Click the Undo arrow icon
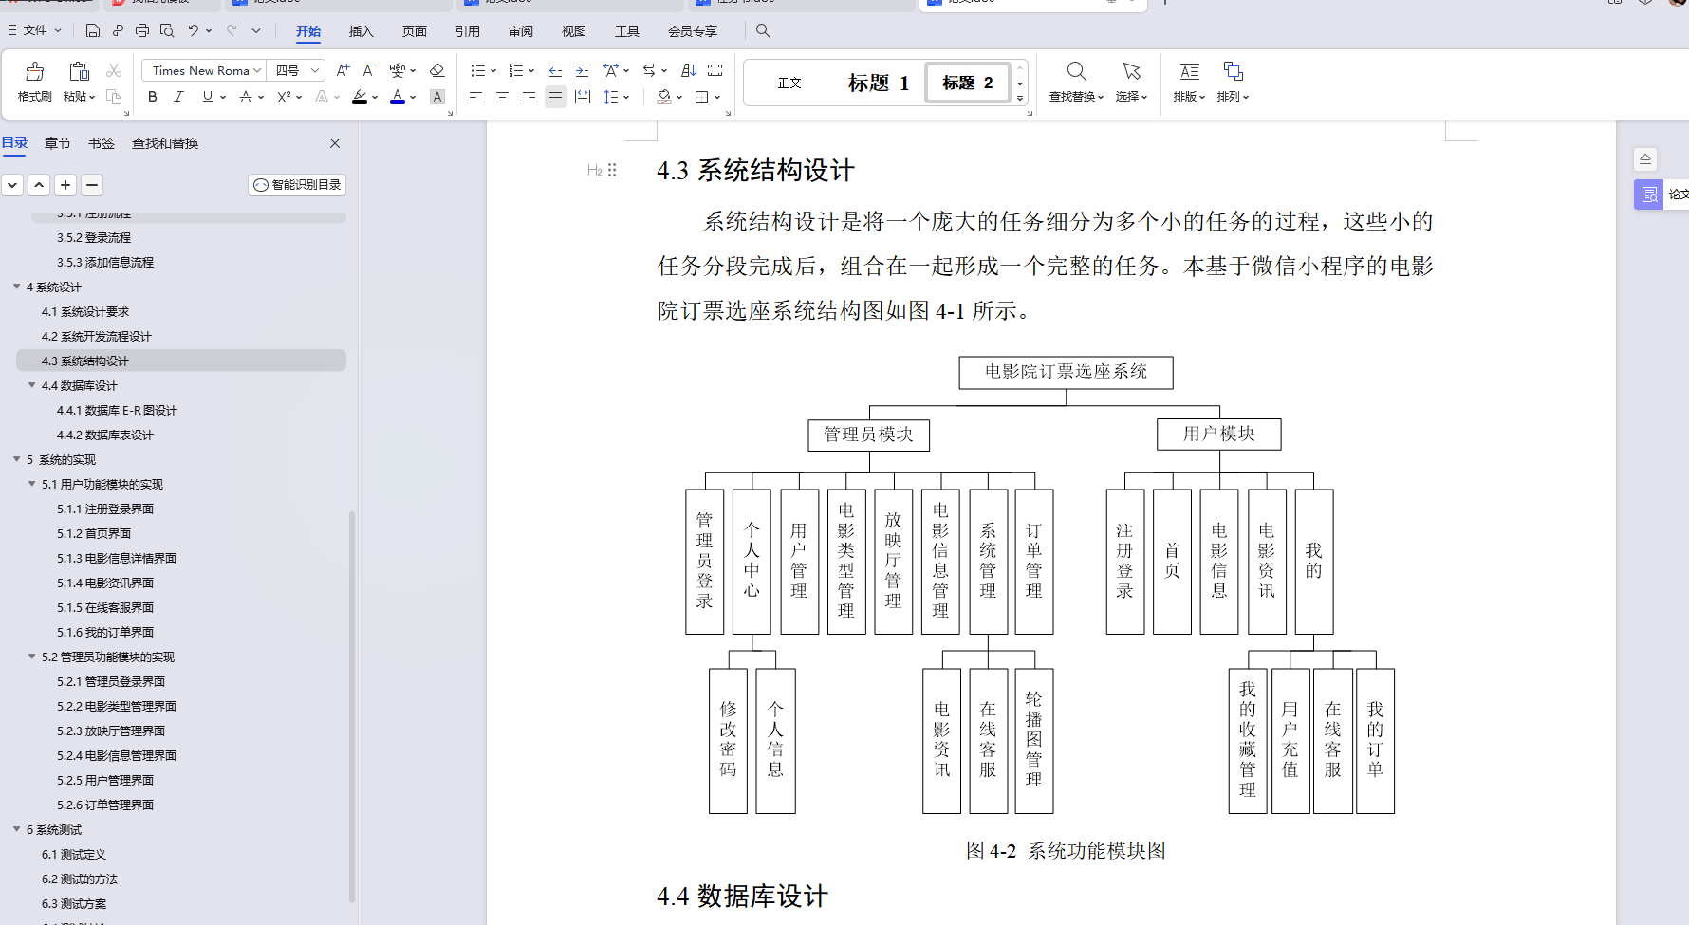 [x=194, y=30]
